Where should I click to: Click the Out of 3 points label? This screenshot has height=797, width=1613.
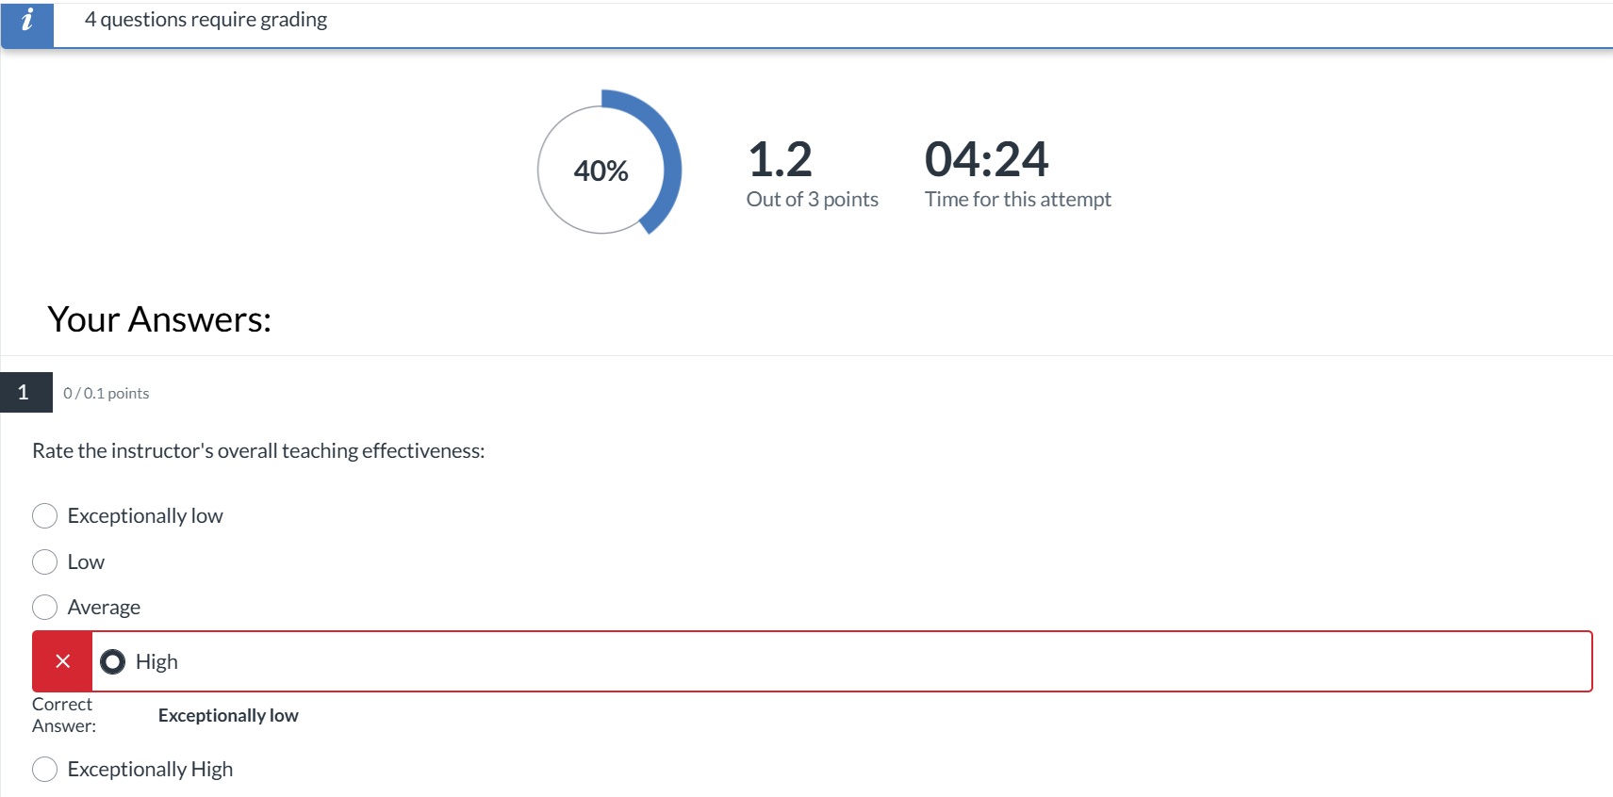click(x=812, y=200)
